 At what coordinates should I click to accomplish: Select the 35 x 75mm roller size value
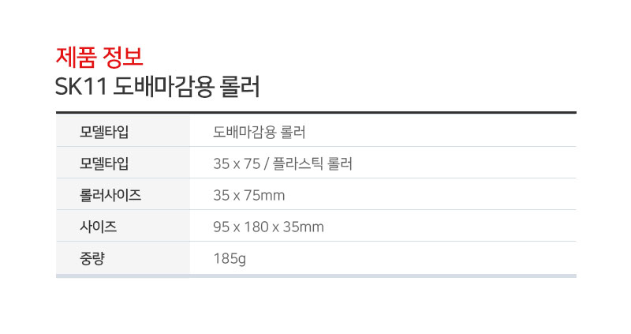[x=249, y=195]
